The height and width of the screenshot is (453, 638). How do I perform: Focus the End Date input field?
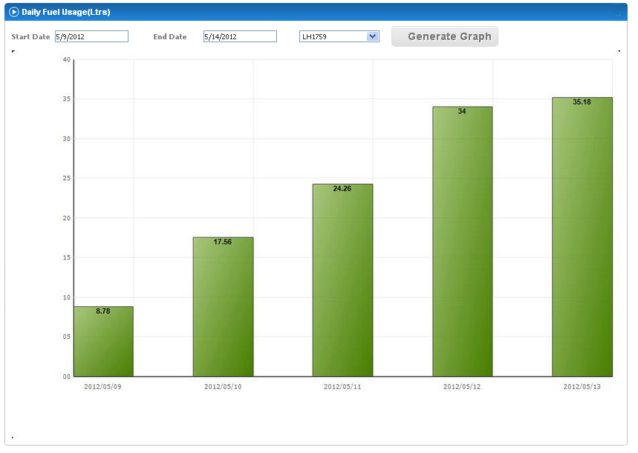(240, 36)
